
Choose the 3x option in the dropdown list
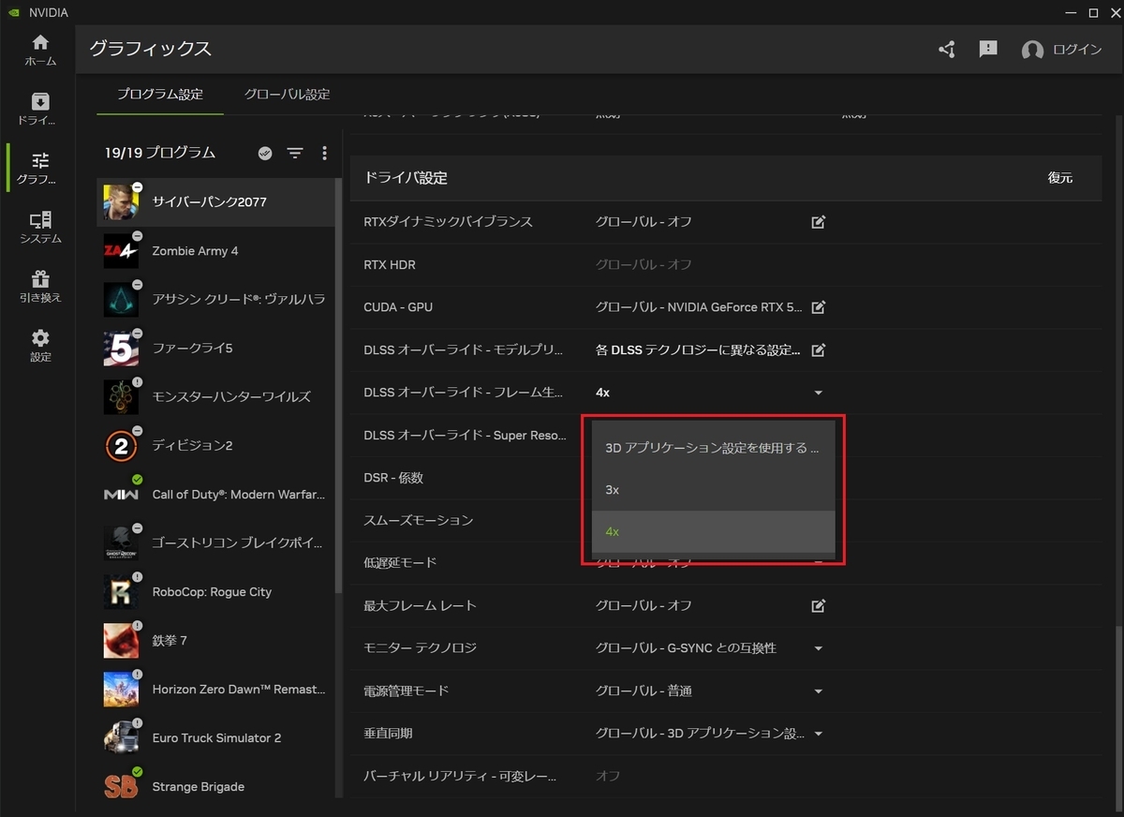point(713,490)
